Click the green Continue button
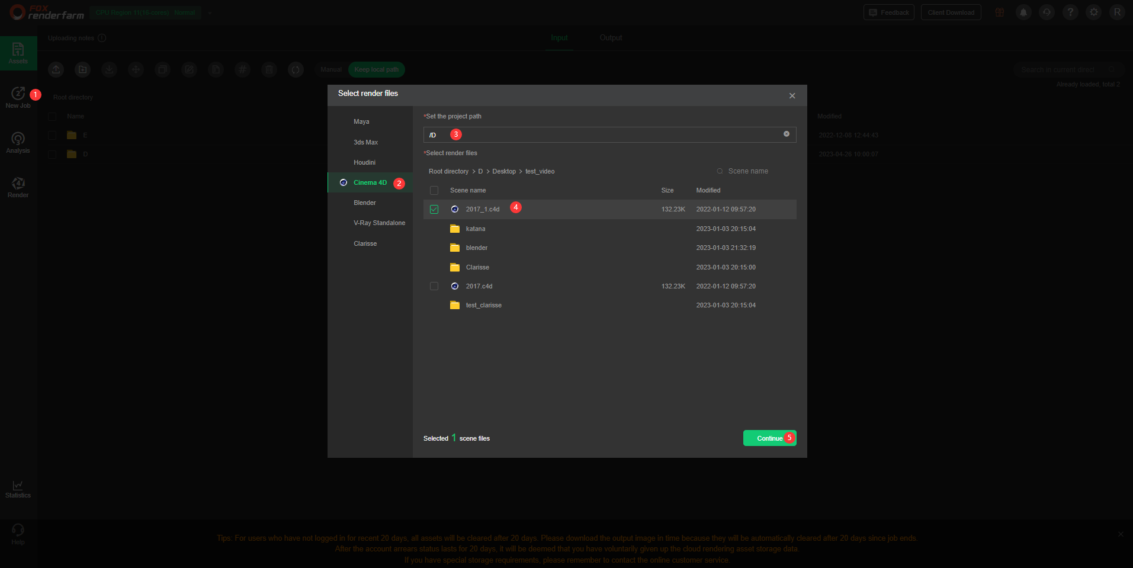 pyautogui.click(x=770, y=438)
